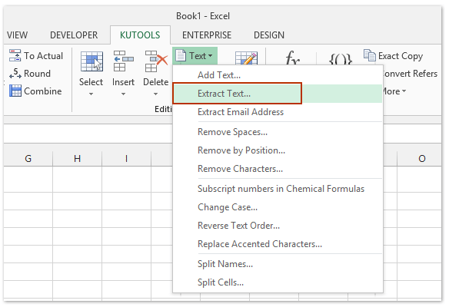The image size is (449, 307).
Task: Click the Select range icon
Action: coord(91,61)
